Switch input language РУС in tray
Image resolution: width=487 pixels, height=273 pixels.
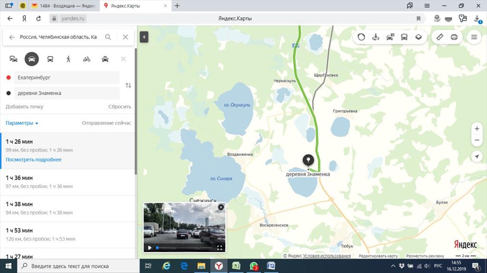[x=438, y=266]
